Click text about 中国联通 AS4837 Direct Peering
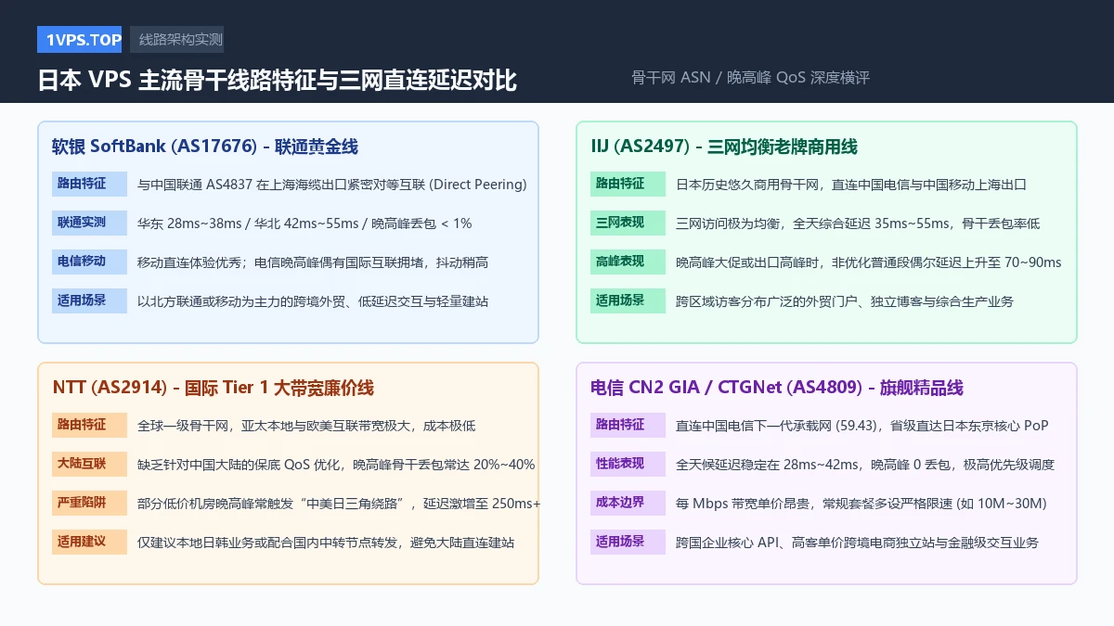Viewport: 1114px width, 626px height. (x=331, y=185)
